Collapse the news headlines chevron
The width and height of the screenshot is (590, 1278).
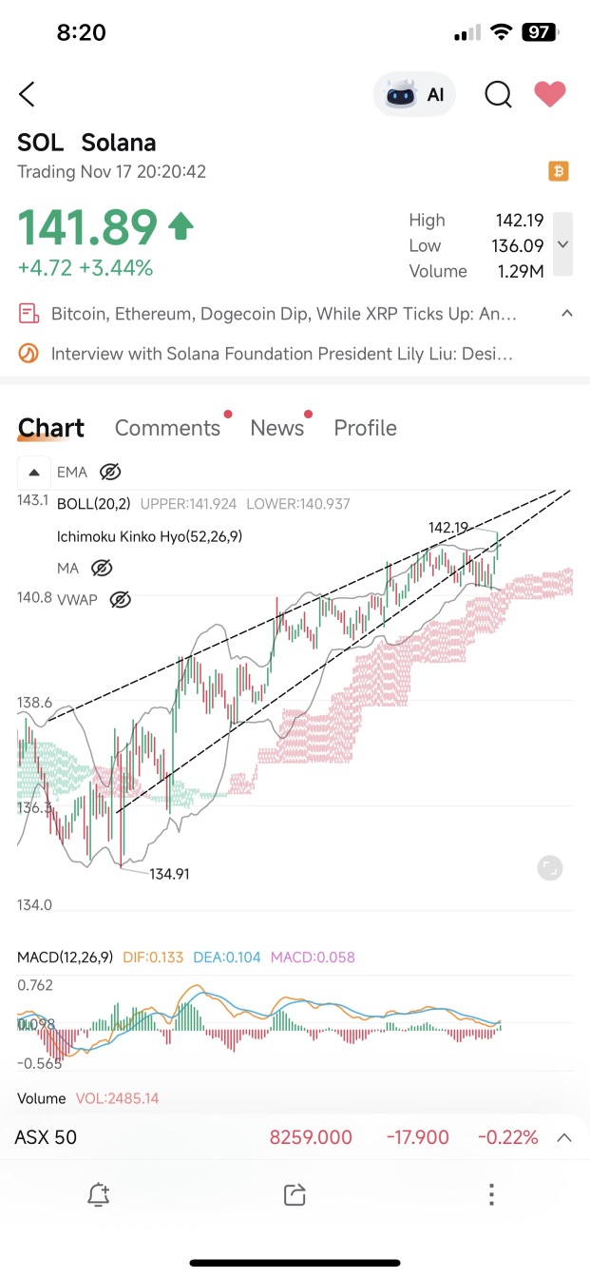click(x=567, y=313)
